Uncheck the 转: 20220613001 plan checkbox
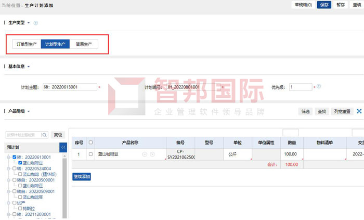Screen dimensions: 364x220 (15, 157)
